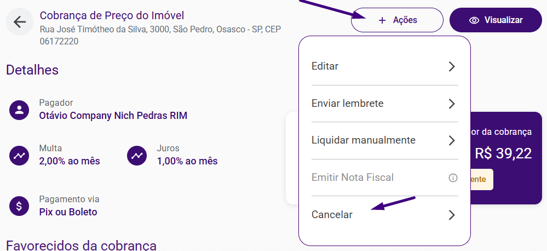Click the disabled Emitir Nota Fiscal entry
Viewport: 547px width, 251px height.
tap(384, 178)
